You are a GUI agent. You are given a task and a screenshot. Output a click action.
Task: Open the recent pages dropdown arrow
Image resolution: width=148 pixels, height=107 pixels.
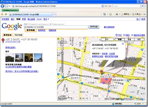(10, 6)
